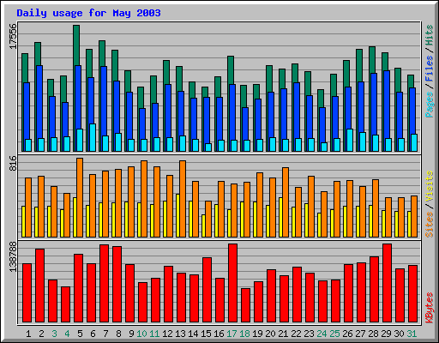Select the orange visits bar for day 21
439x343 pixels.
(286, 202)
